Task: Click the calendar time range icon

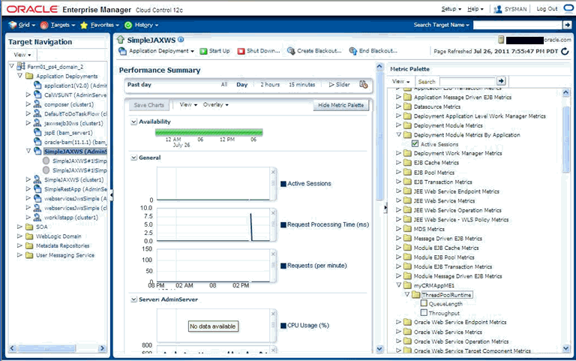Action: coord(363,85)
